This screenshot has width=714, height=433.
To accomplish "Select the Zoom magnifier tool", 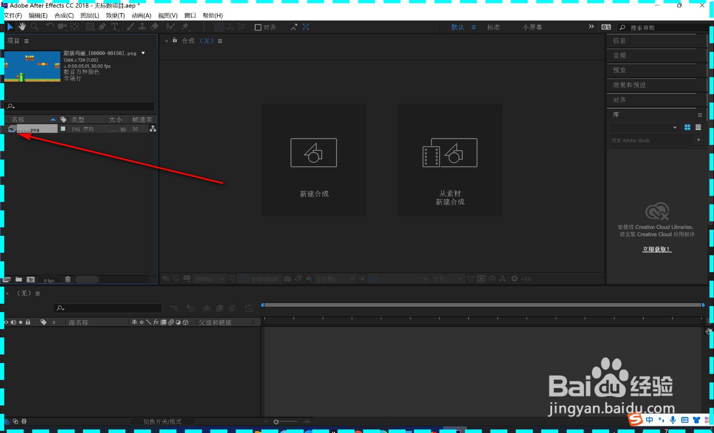I will click(34, 27).
